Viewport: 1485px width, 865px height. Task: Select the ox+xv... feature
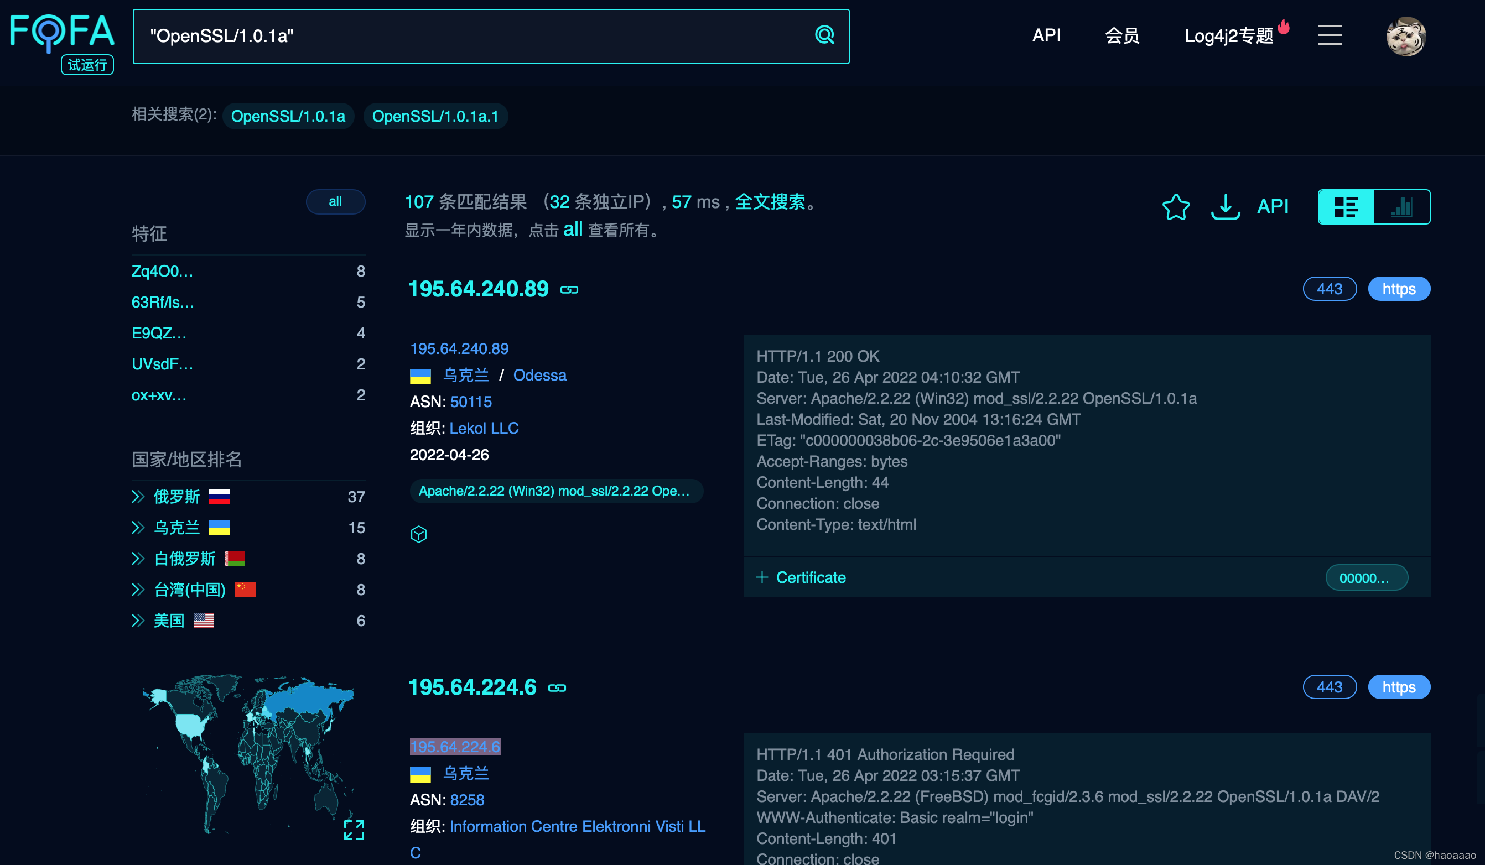(x=159, y=395)
